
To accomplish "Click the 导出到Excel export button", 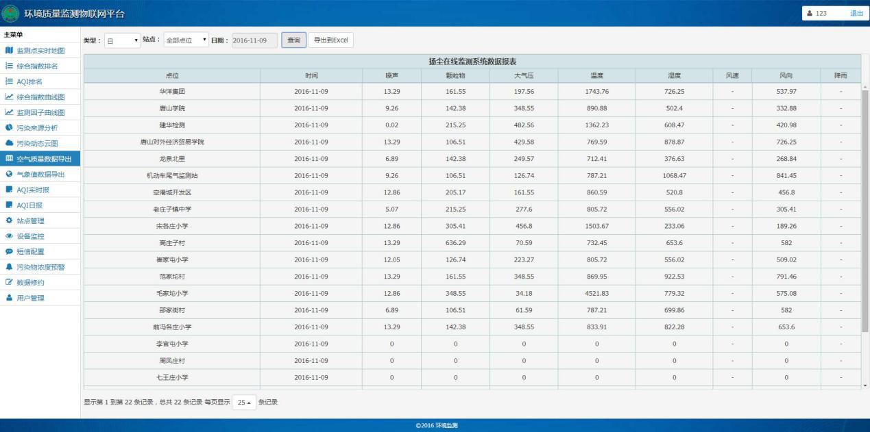I will point(330,40).
